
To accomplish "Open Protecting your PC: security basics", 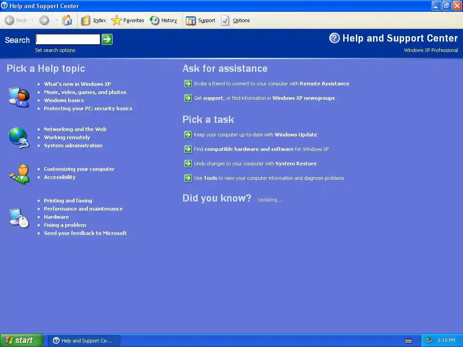I will (88, 108).
